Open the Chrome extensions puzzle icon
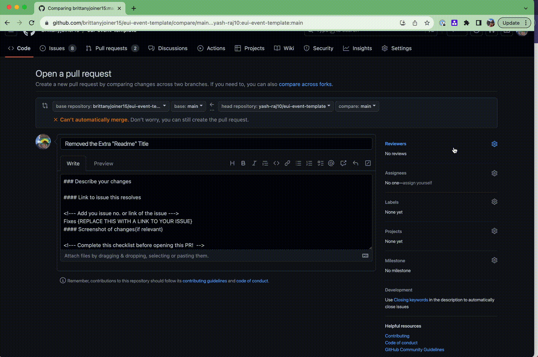The height and width of the screenshot is (357, 538). (467, 23)
